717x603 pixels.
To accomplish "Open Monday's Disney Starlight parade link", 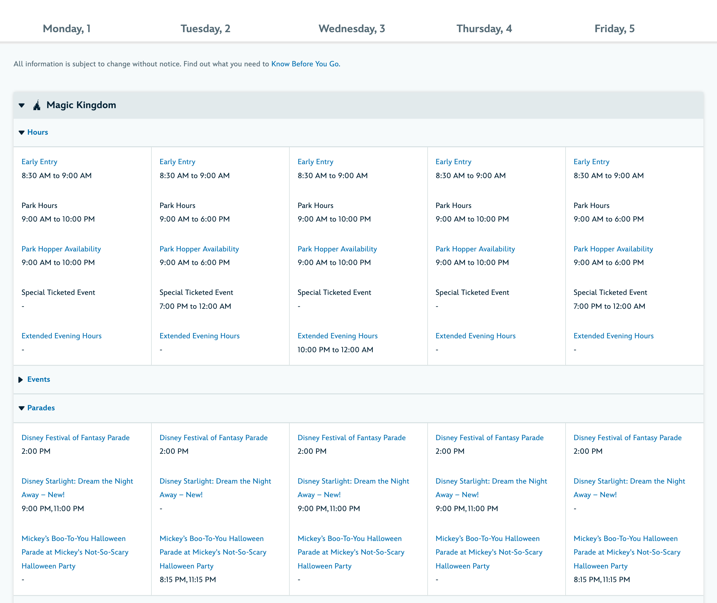I will [x=77, y=481].
